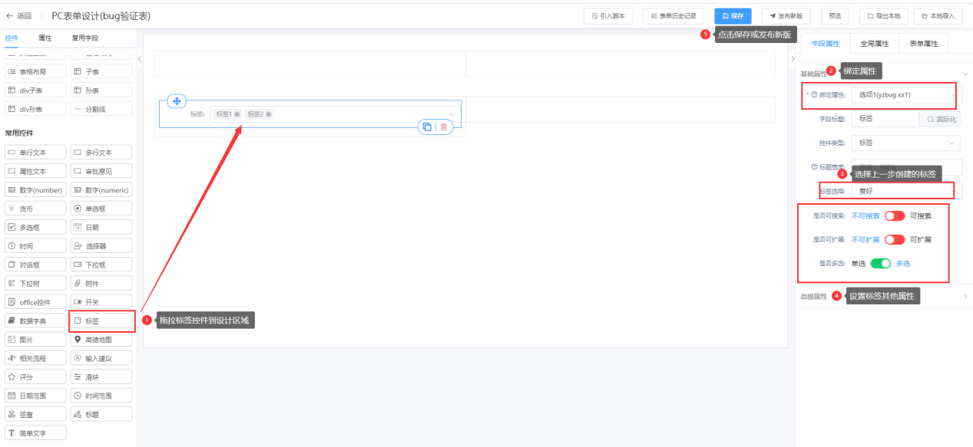Choose the 数字(numeric) control

coord(101,189)
